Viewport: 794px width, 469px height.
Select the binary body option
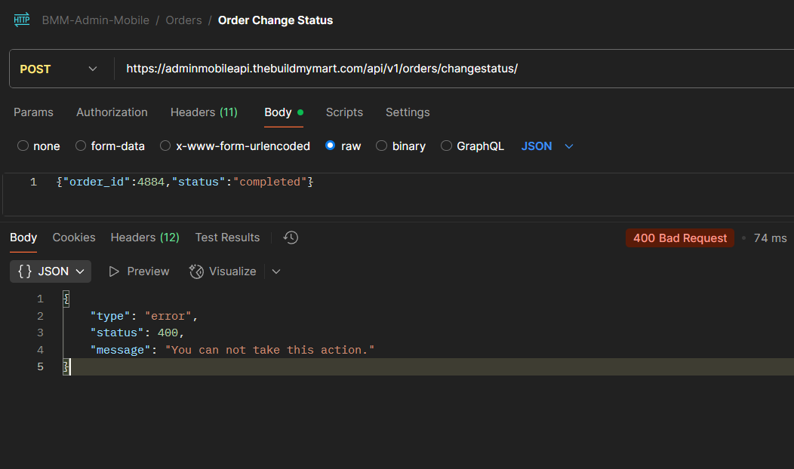coord(381,146)
